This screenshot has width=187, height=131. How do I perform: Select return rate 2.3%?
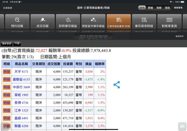(101, 126)
